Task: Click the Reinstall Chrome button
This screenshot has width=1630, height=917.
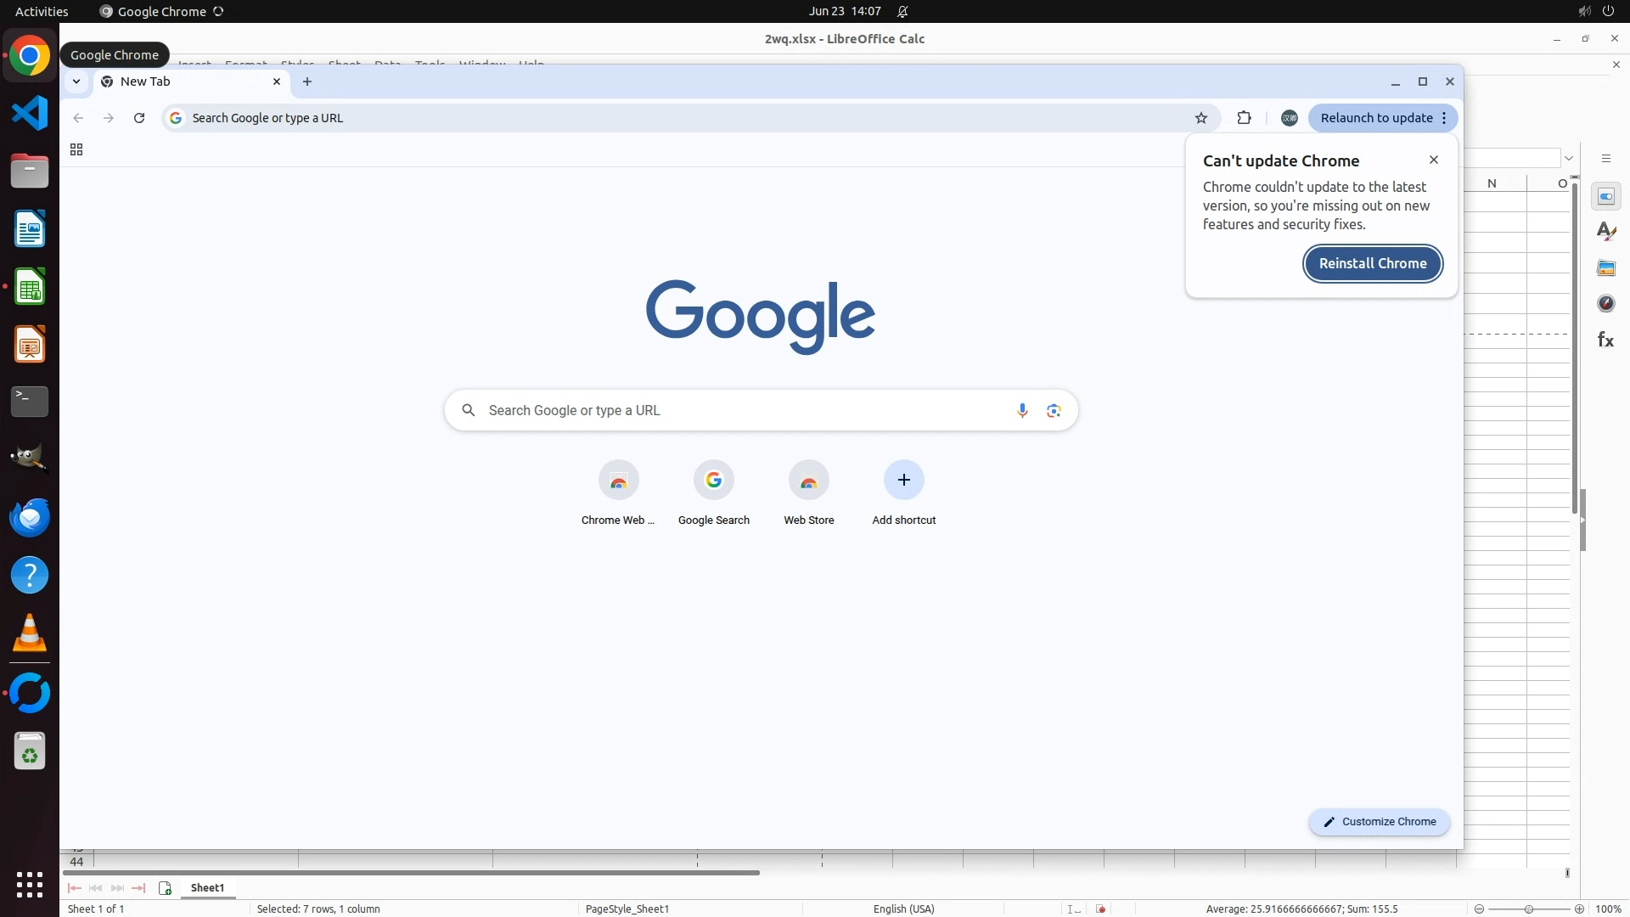Action: [1372, 263]
